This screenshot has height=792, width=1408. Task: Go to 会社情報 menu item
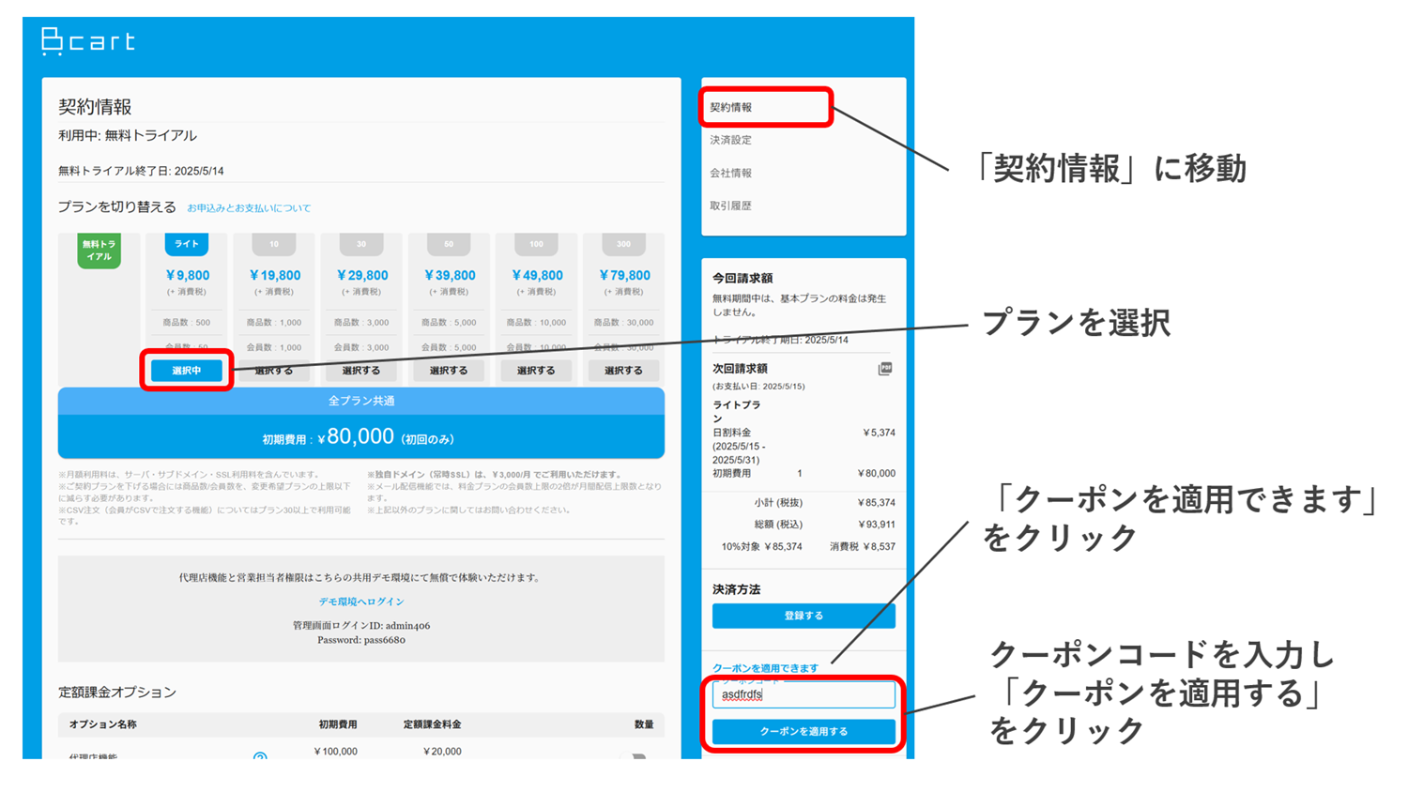[x=731, y=173]
